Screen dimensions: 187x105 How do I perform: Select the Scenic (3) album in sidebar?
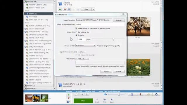39,14
